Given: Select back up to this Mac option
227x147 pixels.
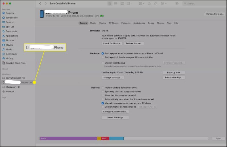Looking at the screenshot, I should (x=103, y=57).
